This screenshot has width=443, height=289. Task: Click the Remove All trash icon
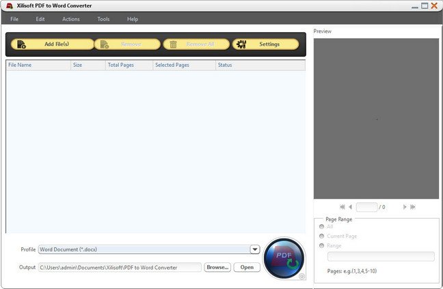click(173, 44)
